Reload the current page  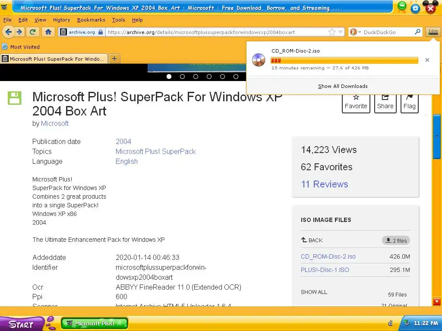(x=33, y=32)
